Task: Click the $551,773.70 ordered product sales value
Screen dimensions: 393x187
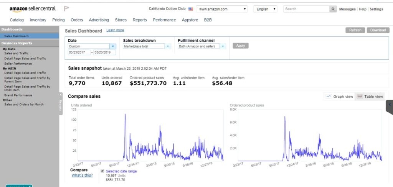Action: [148, 84]
